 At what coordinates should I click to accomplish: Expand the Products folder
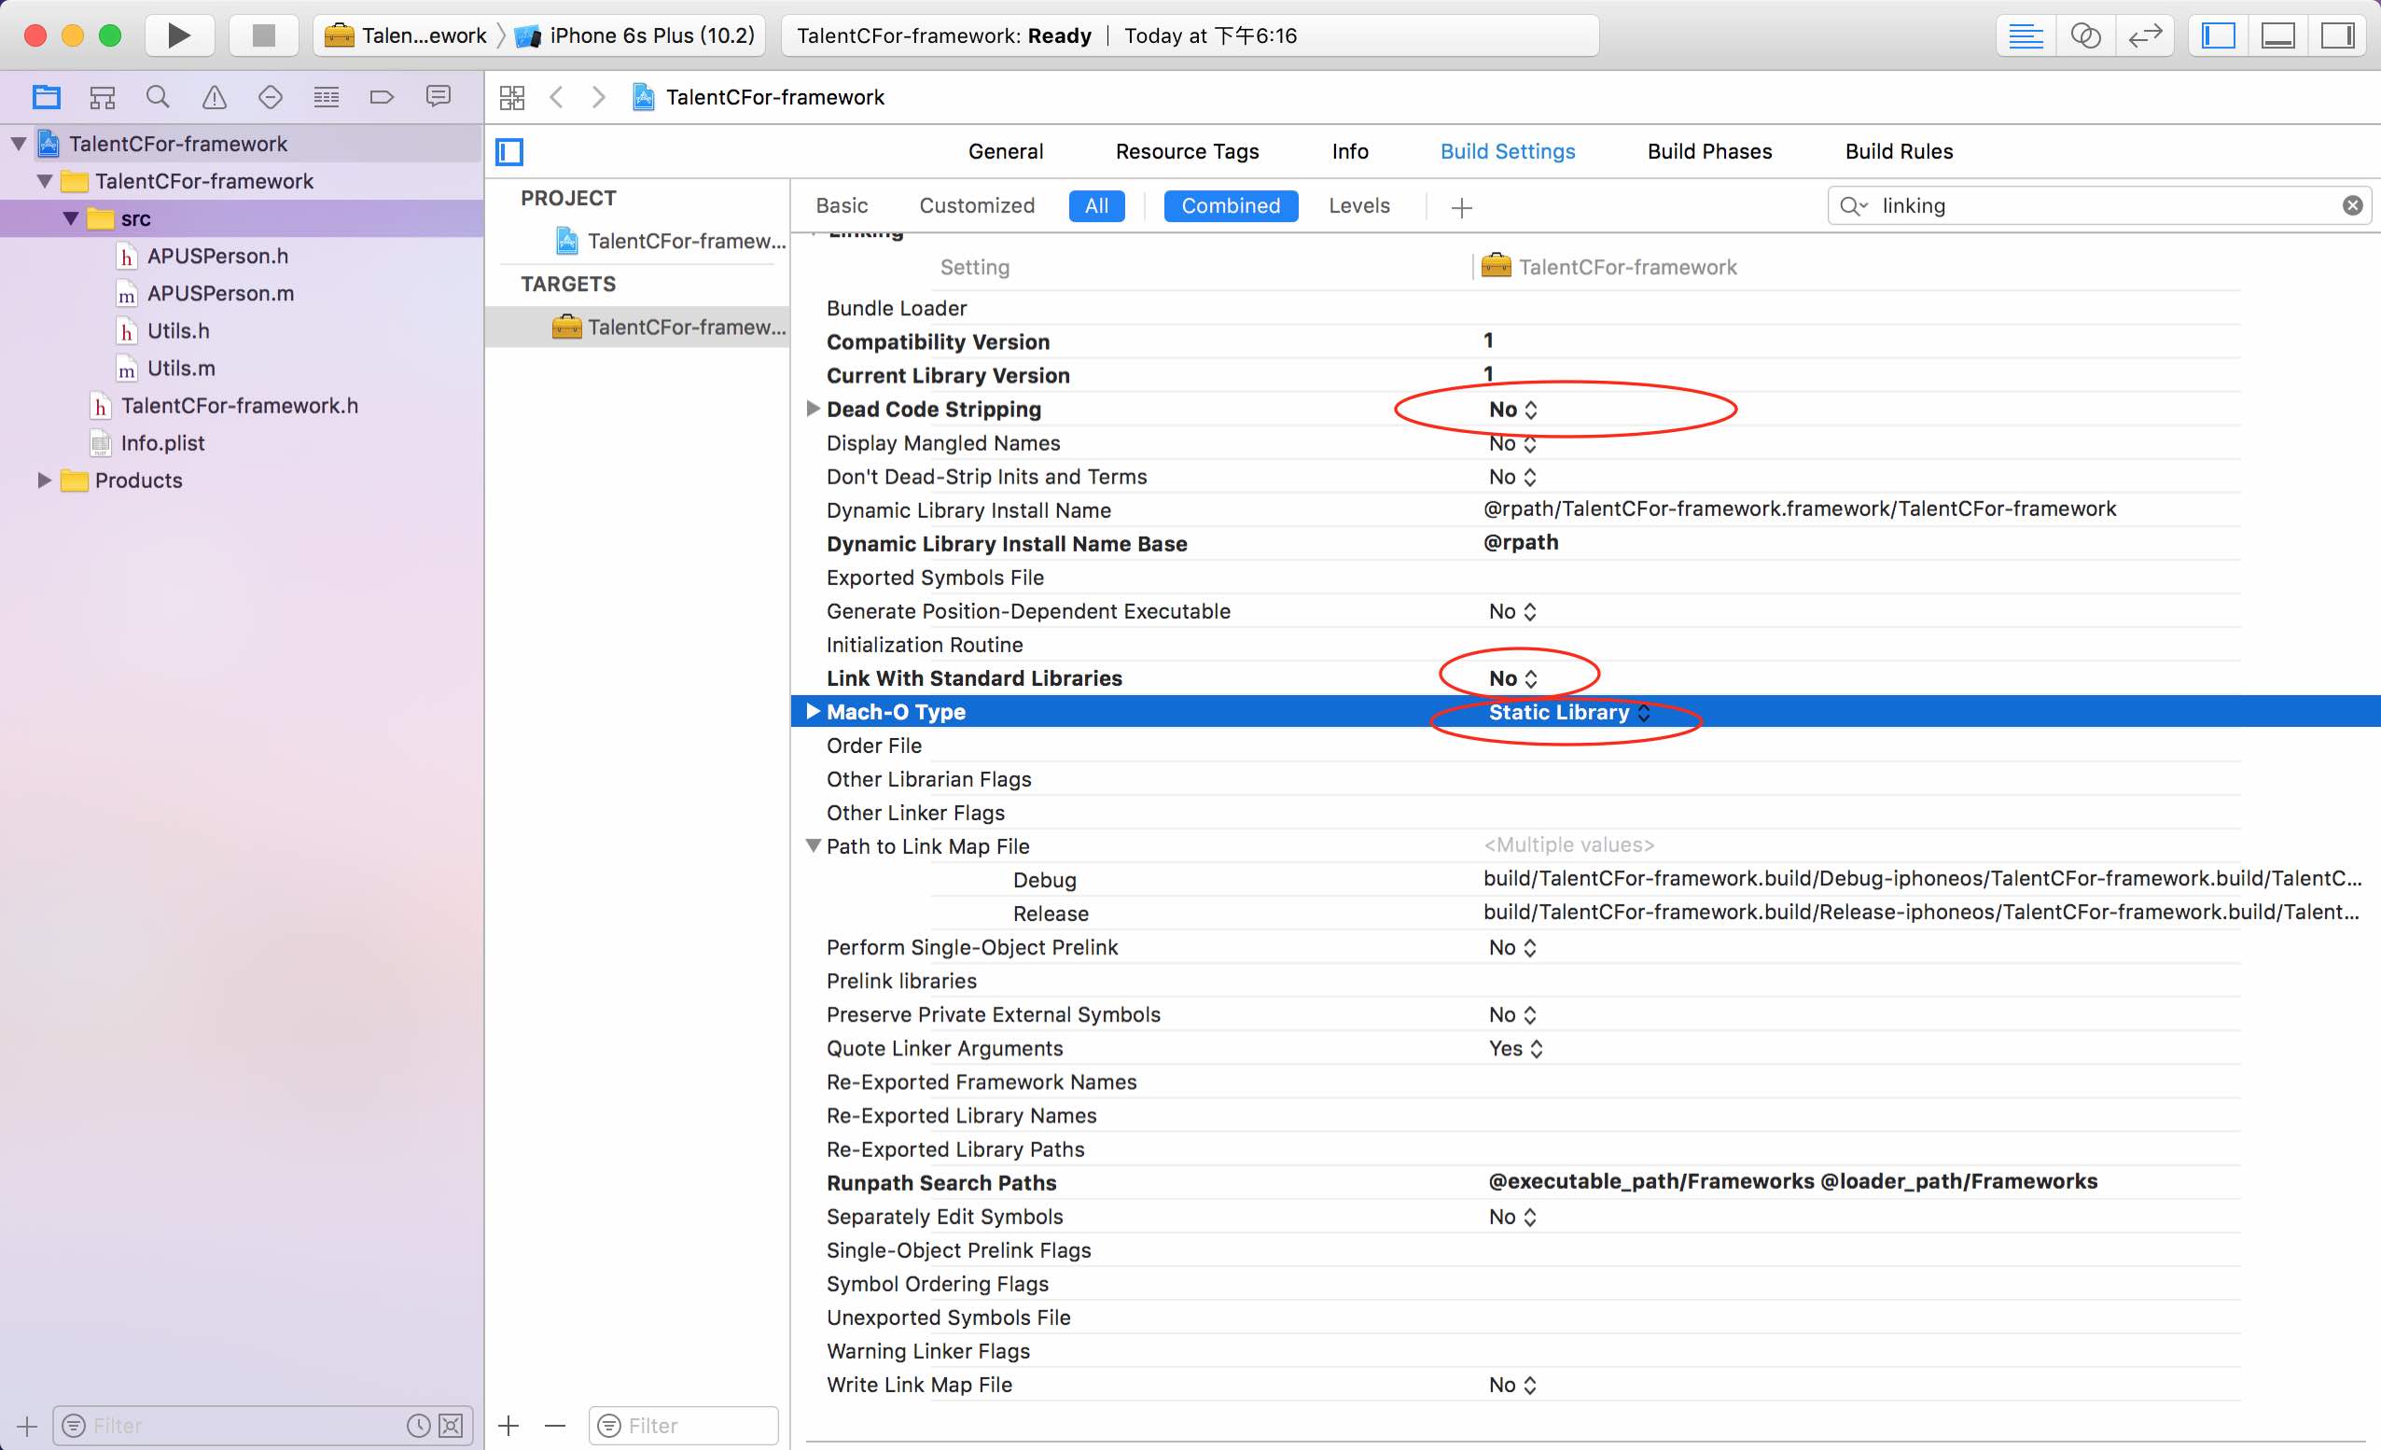pyautogui.click(x=44, y=481)
